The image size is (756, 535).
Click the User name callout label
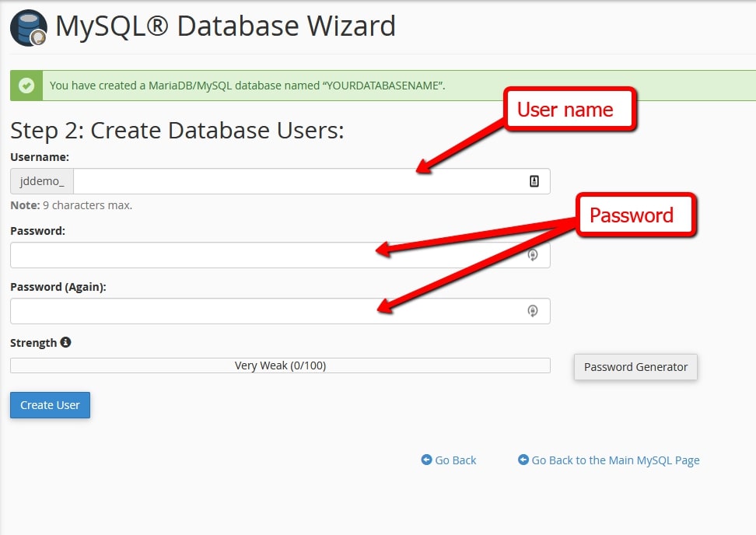569,110
